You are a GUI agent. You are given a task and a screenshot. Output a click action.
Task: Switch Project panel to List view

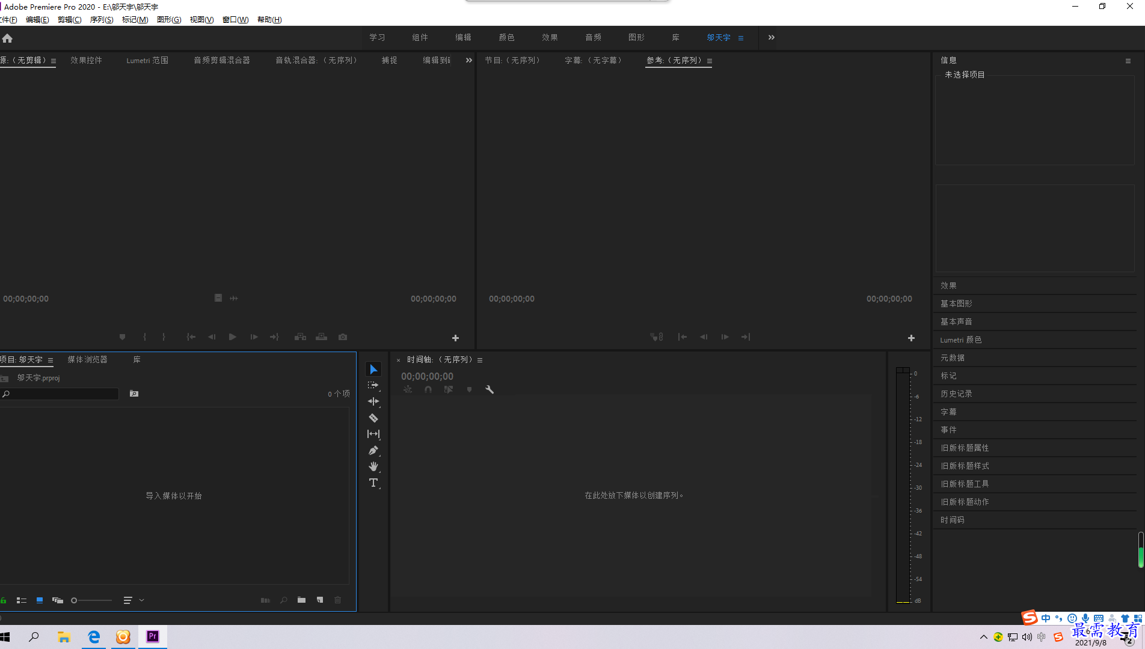[22, 600]
